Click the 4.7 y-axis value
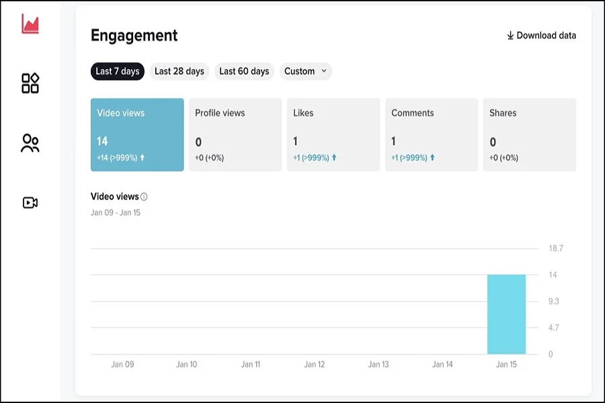 (554, 328)
